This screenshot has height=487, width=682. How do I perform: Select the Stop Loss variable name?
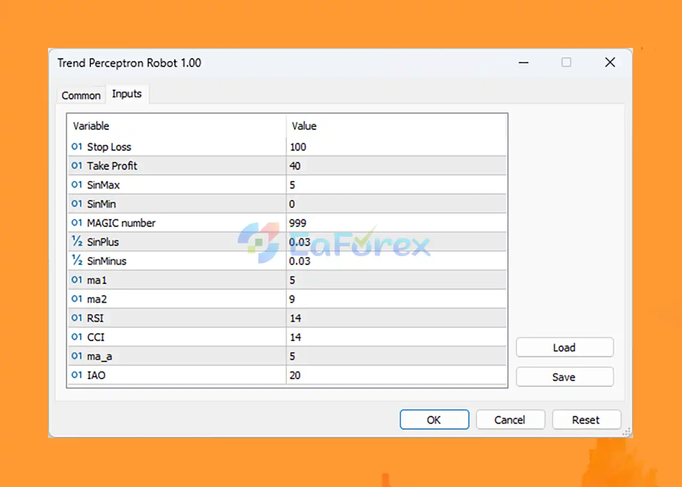(109, 147)
